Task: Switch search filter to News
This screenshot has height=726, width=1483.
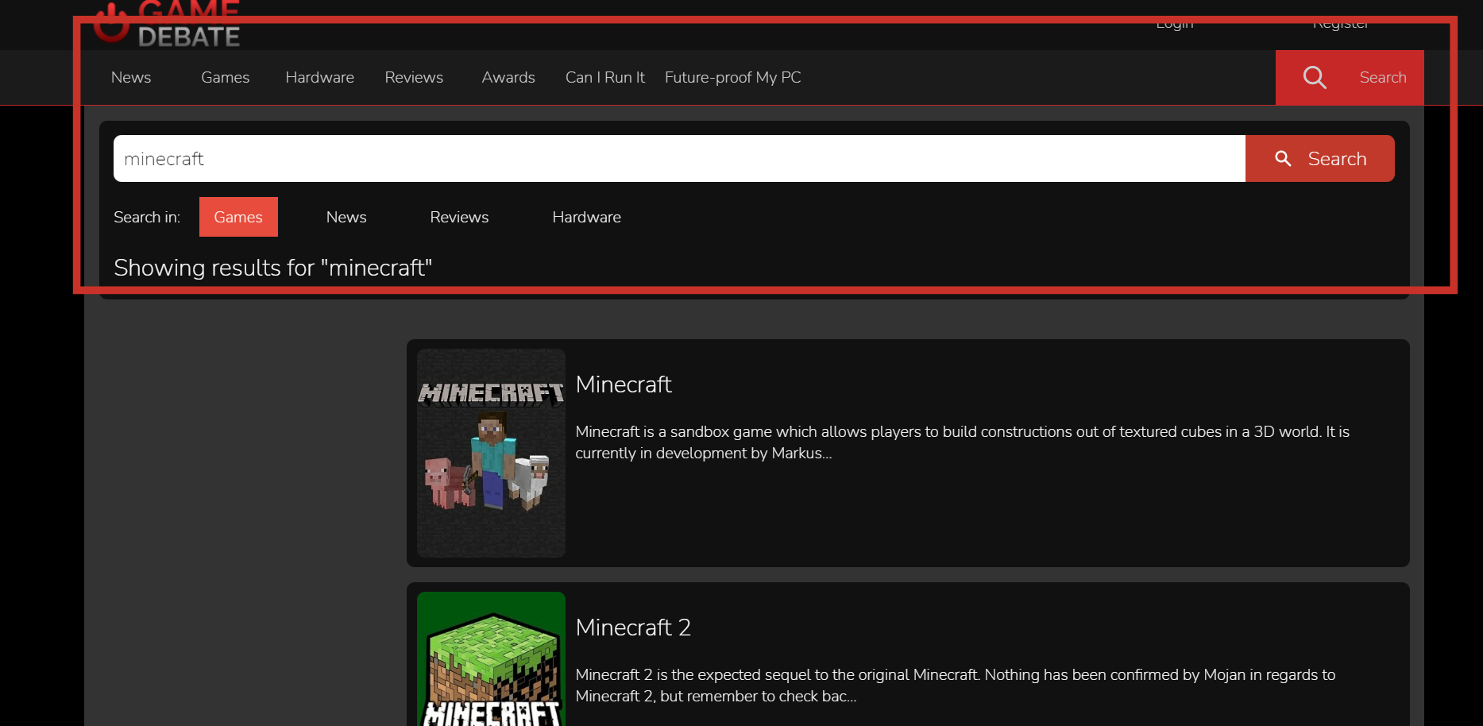Action: 346,217
